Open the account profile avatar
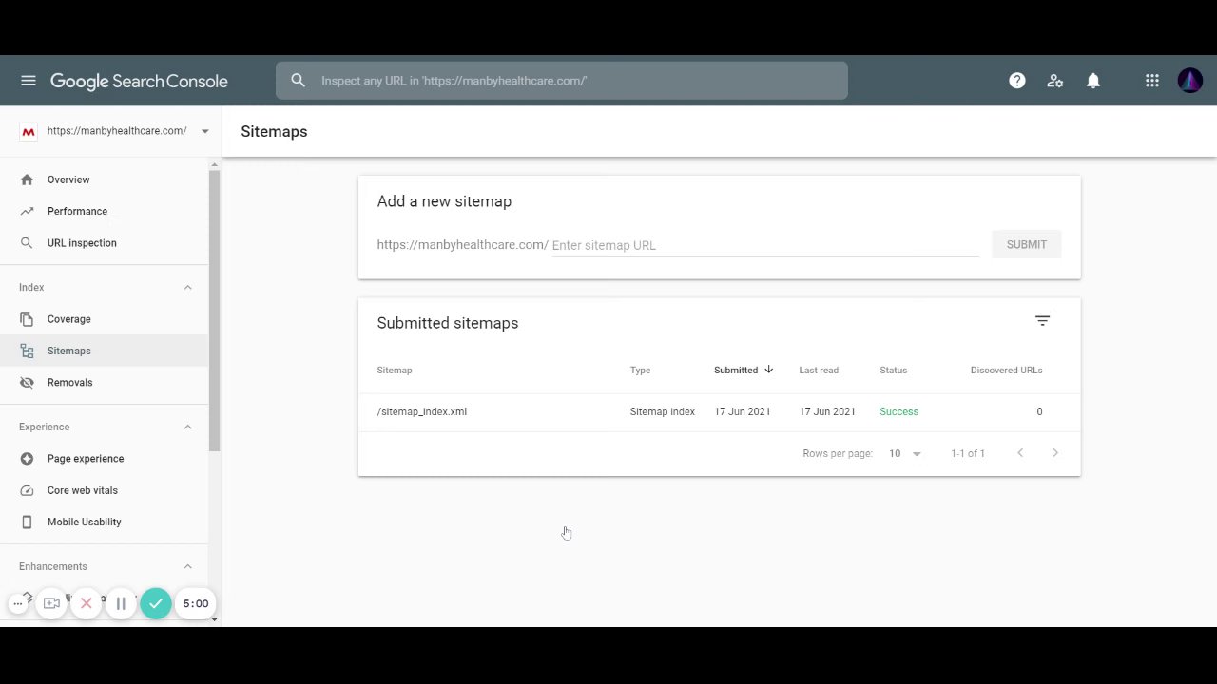 pyautogui.click(x=1190, y=81)
